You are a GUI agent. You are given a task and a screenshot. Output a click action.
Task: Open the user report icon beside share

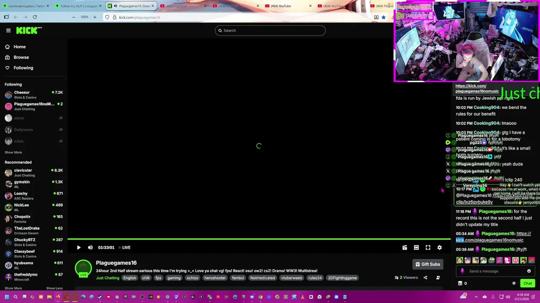click(x=438, y=278)
